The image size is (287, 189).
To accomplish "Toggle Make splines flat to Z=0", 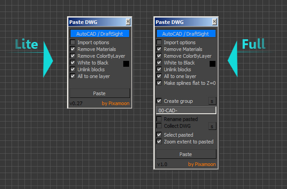I will [x=159, y=83].
